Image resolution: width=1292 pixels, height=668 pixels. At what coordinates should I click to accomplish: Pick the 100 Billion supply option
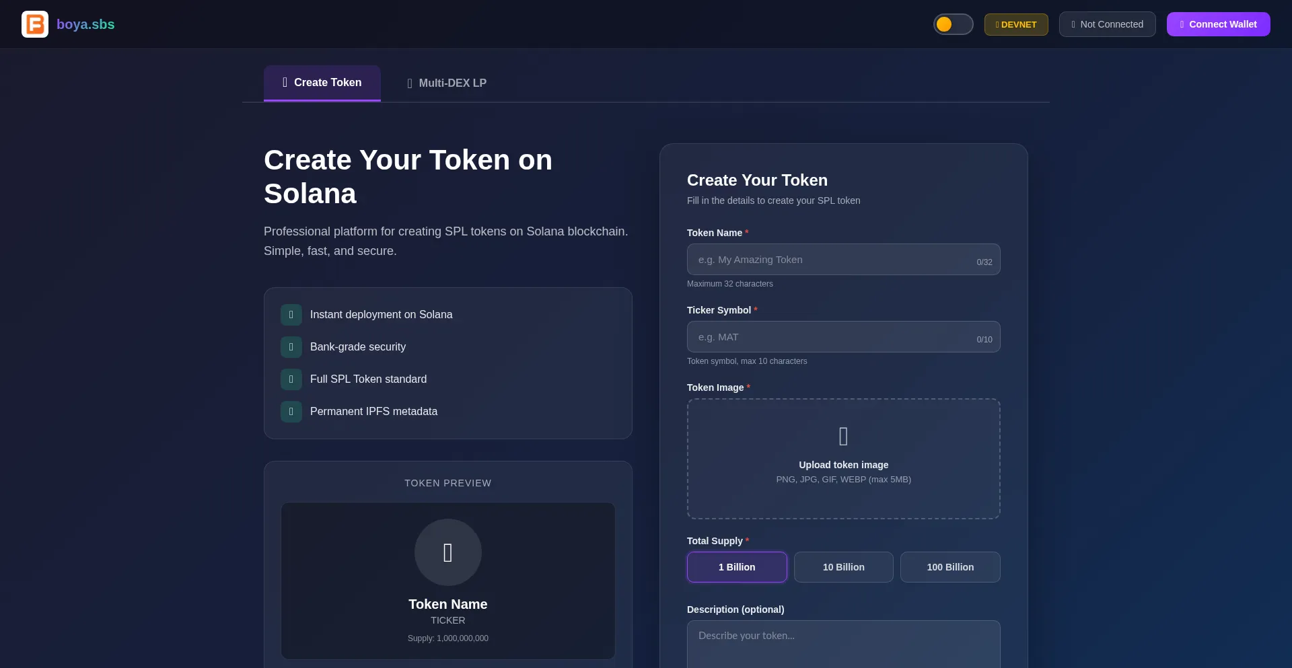point(950,567)
